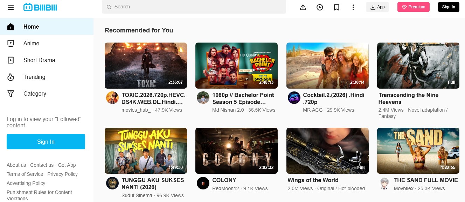
Task: Click title THE SAND FULL MOVIE
Action: 426,180
